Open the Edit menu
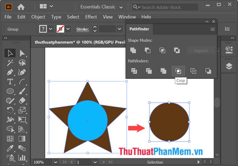This screenshot has height=166, width=238. 21,17
